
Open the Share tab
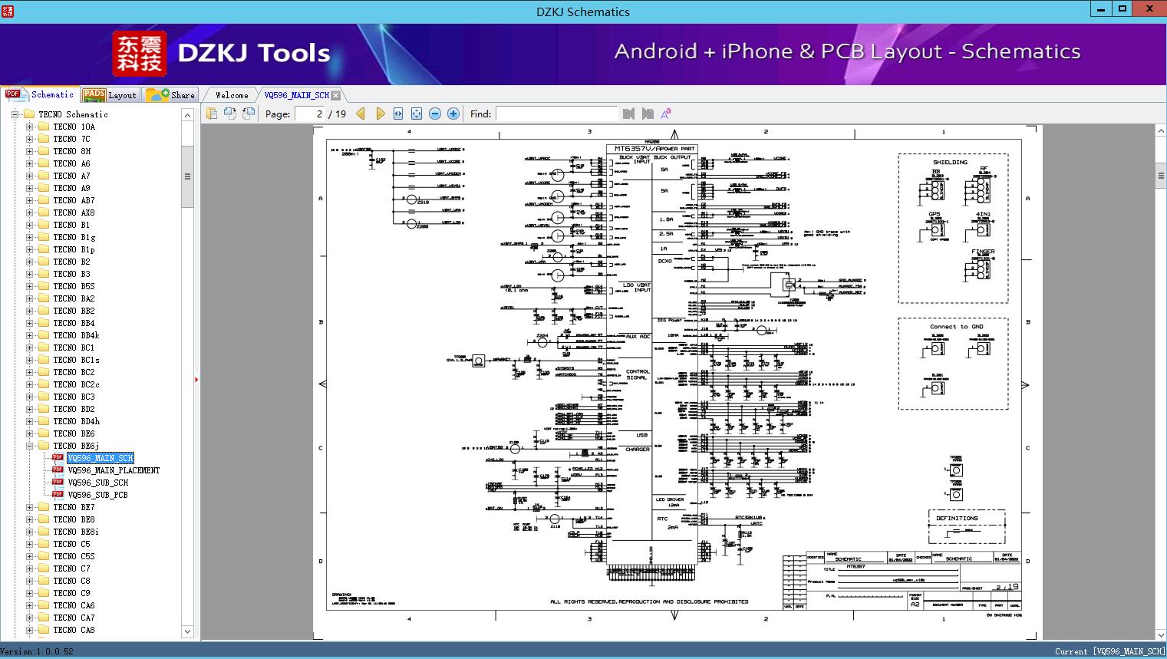click(170, 94)
